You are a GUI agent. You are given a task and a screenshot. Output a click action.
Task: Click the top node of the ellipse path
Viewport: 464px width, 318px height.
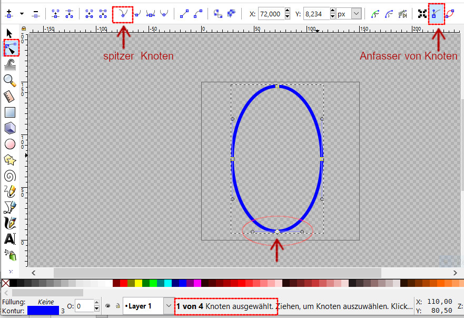pos(277,86)
